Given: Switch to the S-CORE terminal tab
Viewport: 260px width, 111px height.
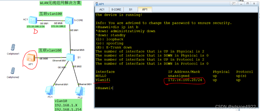Looking at the screenshot, I should click(116, 9).
